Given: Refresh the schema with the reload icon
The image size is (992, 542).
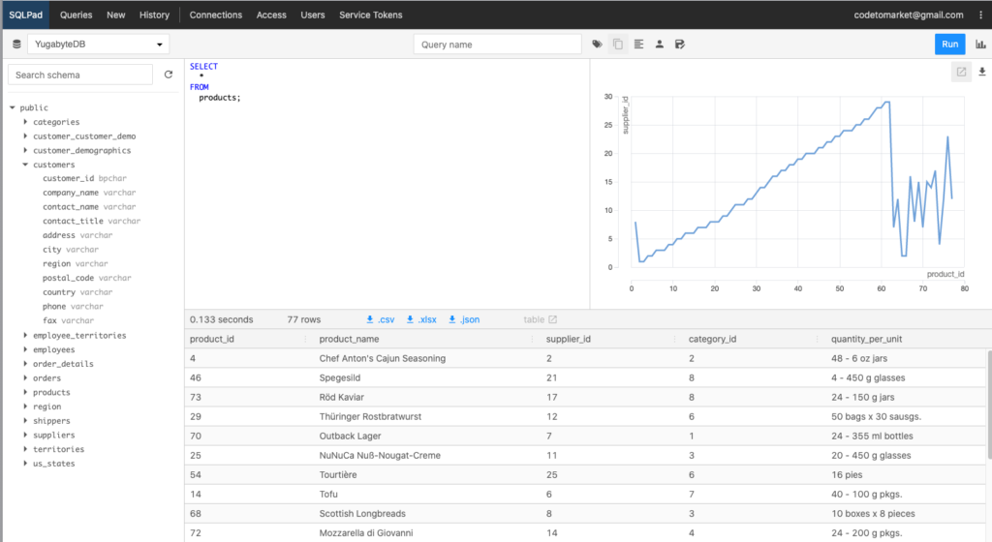Looking at the screenshot, I should point(169,75).
